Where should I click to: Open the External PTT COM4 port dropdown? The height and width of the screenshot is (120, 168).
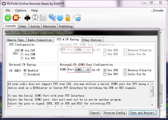point(82,50)
